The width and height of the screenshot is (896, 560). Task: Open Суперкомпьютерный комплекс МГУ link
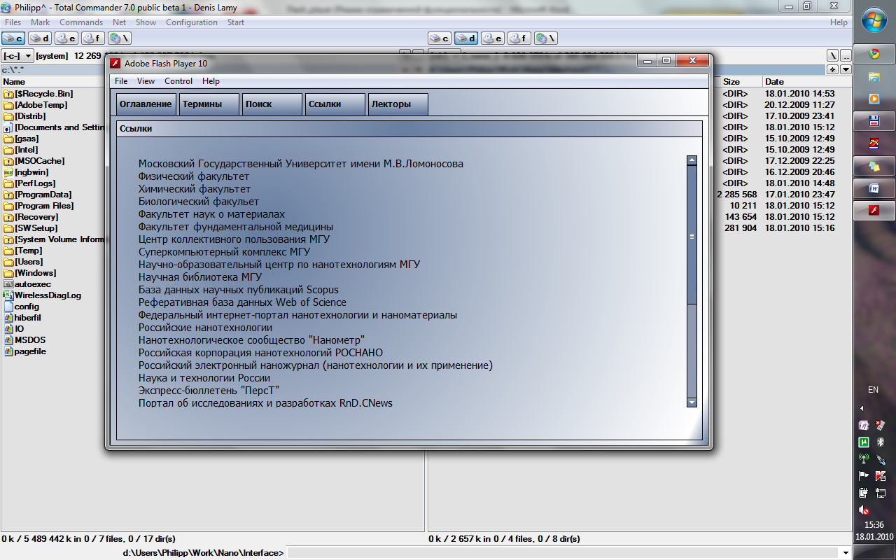[224, 252]
